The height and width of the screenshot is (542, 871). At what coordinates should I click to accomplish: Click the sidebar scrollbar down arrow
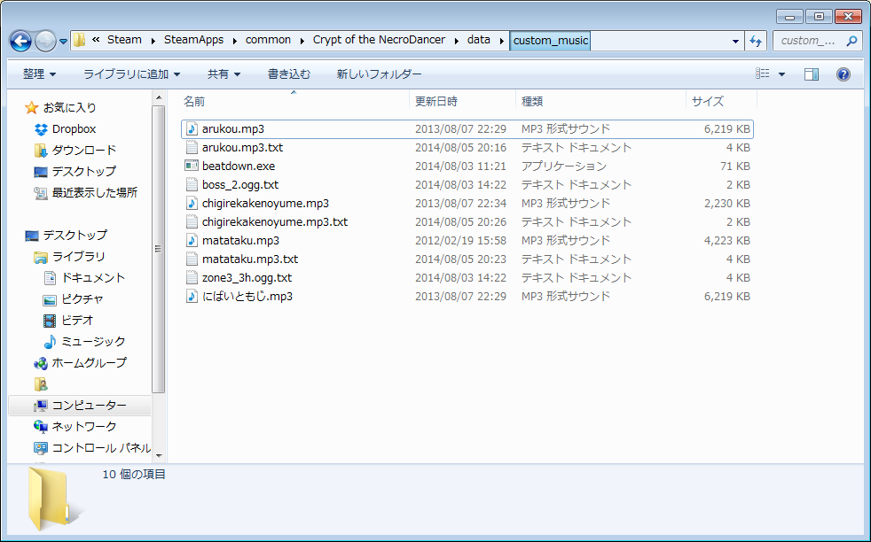pyautogui.click(x=159, y=455)
